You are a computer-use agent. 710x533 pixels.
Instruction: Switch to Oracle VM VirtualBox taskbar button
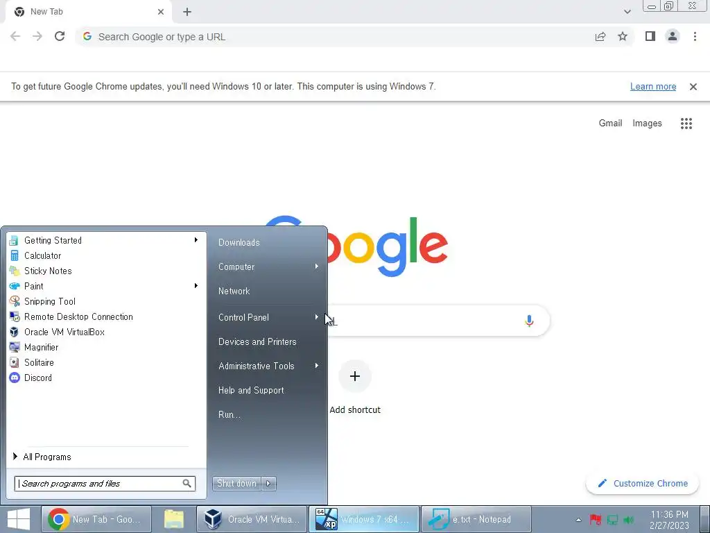[252, 519]
